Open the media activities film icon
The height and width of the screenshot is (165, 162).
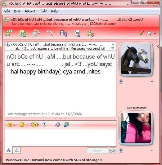tap(63, 33)
